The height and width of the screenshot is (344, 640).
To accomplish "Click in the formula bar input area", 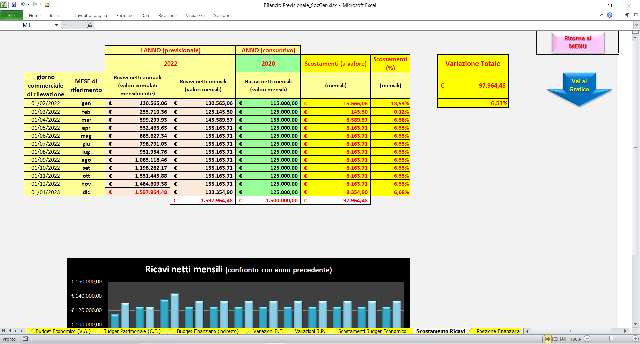I will point(363,25).
